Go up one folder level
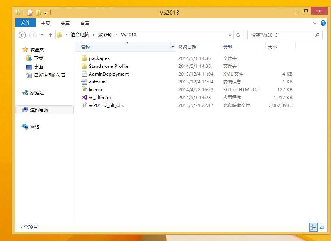Screen dimensions: 331x241 pyautogui.click(x=50, y=35)
